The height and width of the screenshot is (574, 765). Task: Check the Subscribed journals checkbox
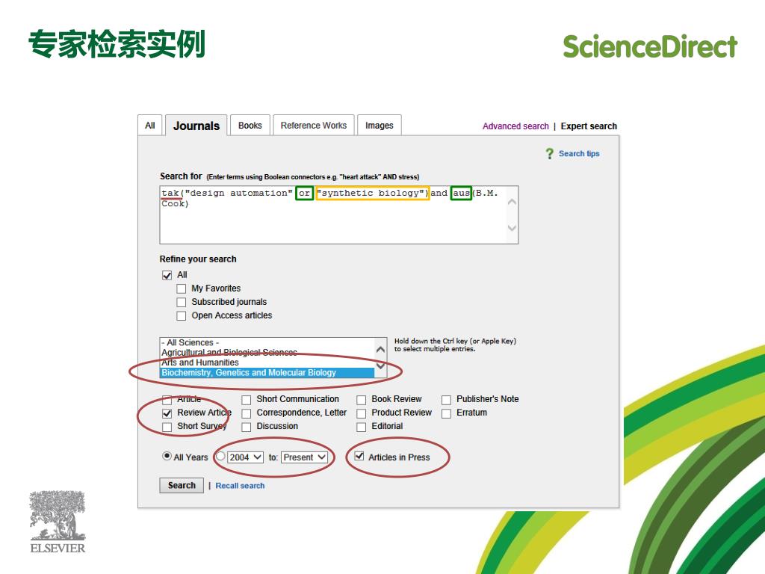pos(181,303)
